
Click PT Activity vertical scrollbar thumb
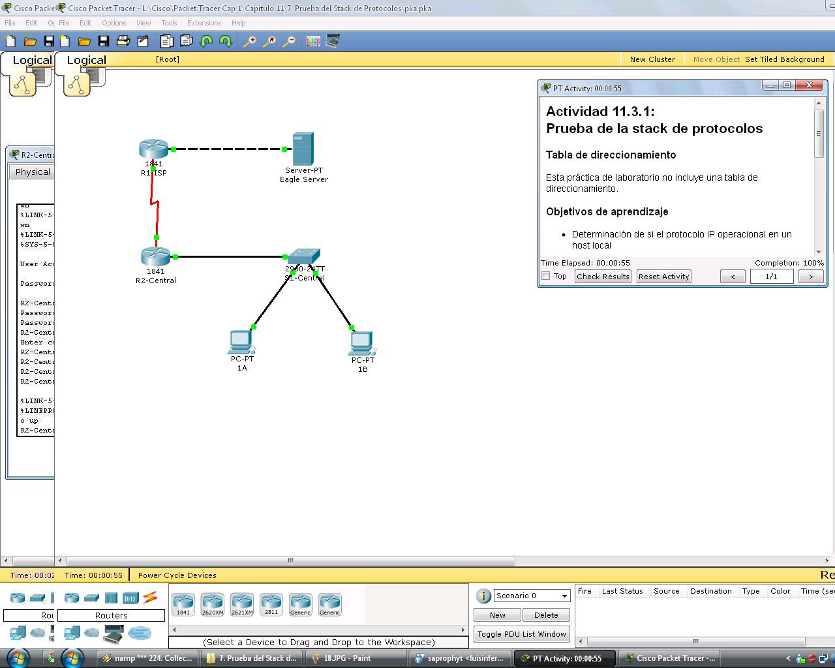(819, 133)
